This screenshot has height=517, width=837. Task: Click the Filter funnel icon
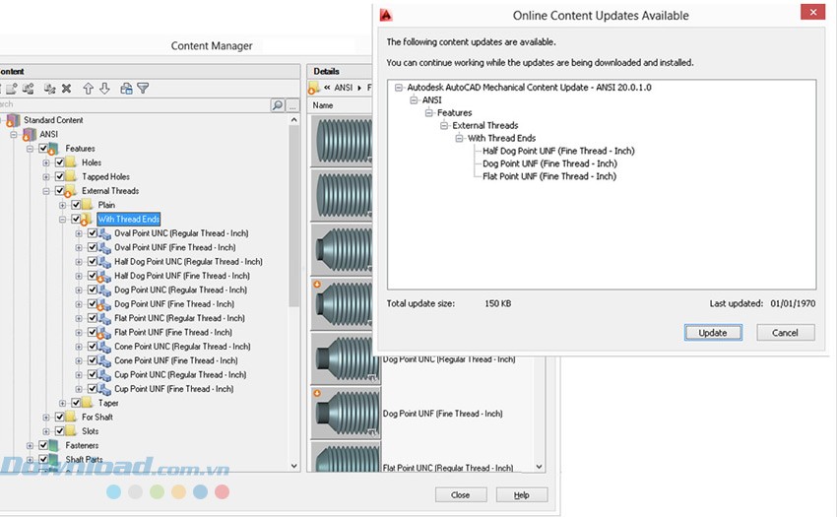(143, 89)
